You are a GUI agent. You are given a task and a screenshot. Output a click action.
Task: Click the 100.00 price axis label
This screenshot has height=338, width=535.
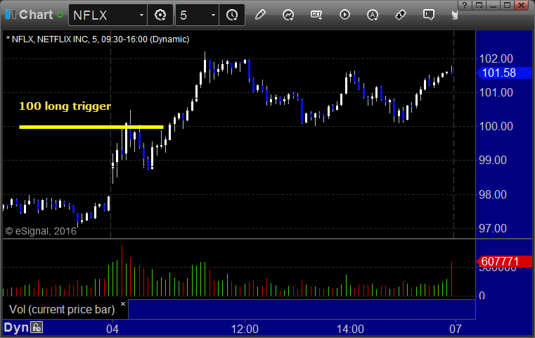[496, 127]
